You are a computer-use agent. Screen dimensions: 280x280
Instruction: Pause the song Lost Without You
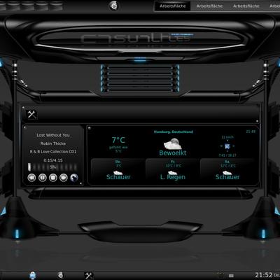43,178
